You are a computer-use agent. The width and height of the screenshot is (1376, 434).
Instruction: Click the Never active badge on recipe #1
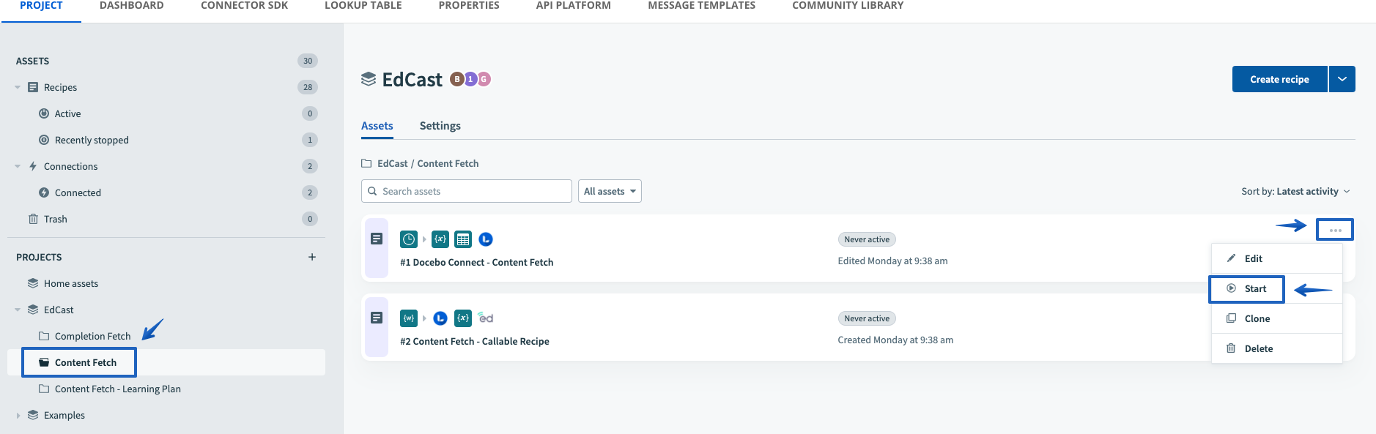(867, 239)
